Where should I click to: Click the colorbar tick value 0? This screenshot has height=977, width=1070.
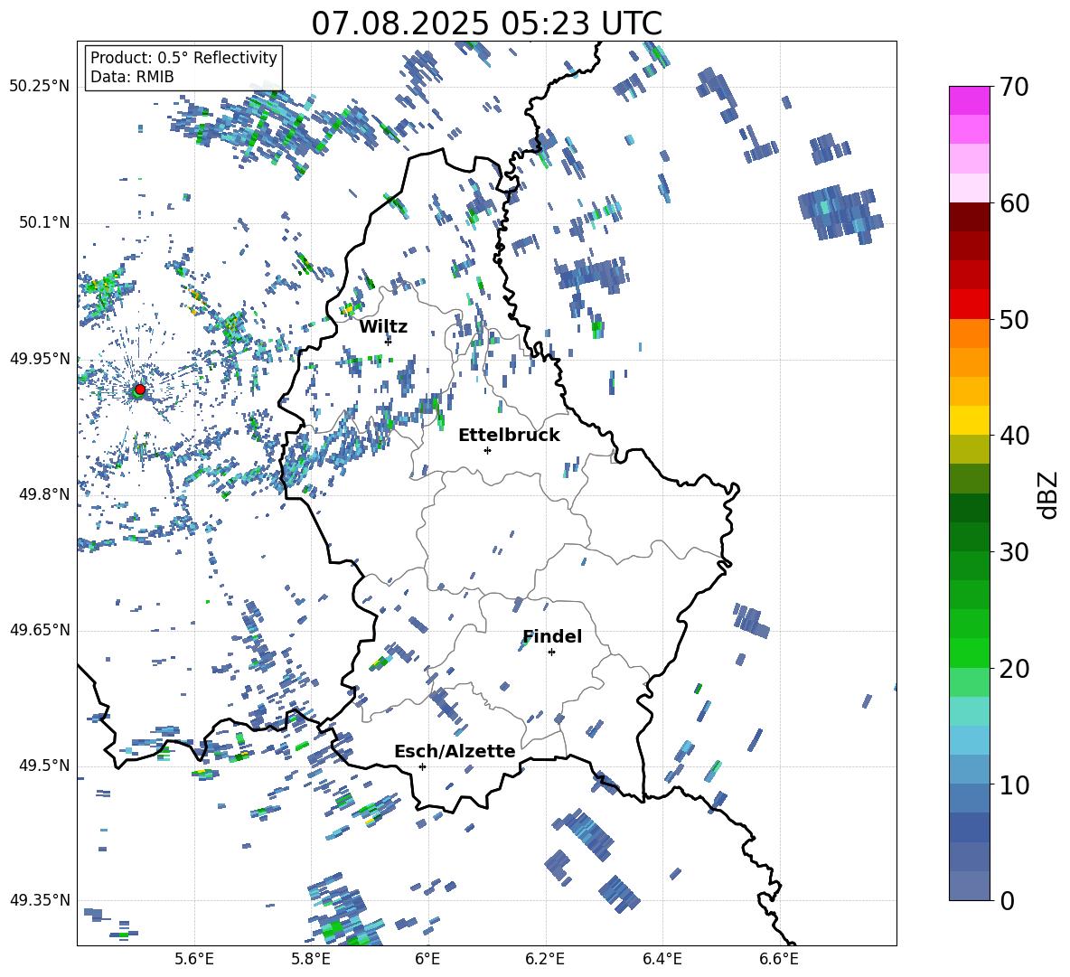(1007, 900)
